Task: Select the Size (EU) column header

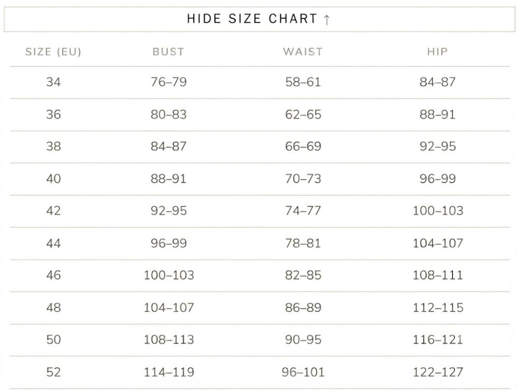Action: coord(53,52)
